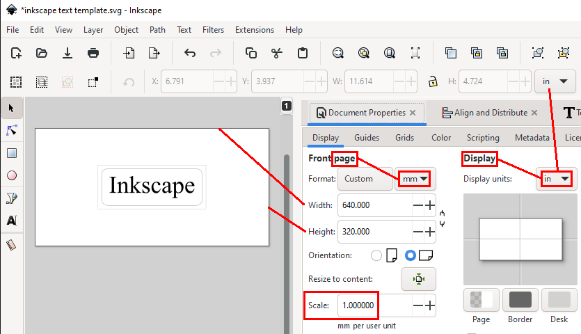Viewport: 581px width, 334px height.
Task: Click the Cut scissors icon
Action: tap(277, 53)
